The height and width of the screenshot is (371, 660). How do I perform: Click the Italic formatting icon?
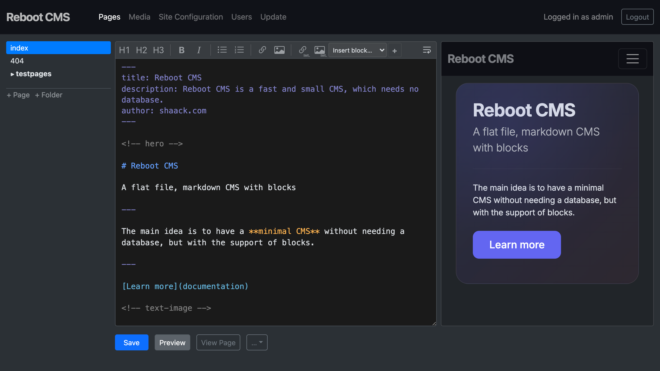click(x=199, y=50)
